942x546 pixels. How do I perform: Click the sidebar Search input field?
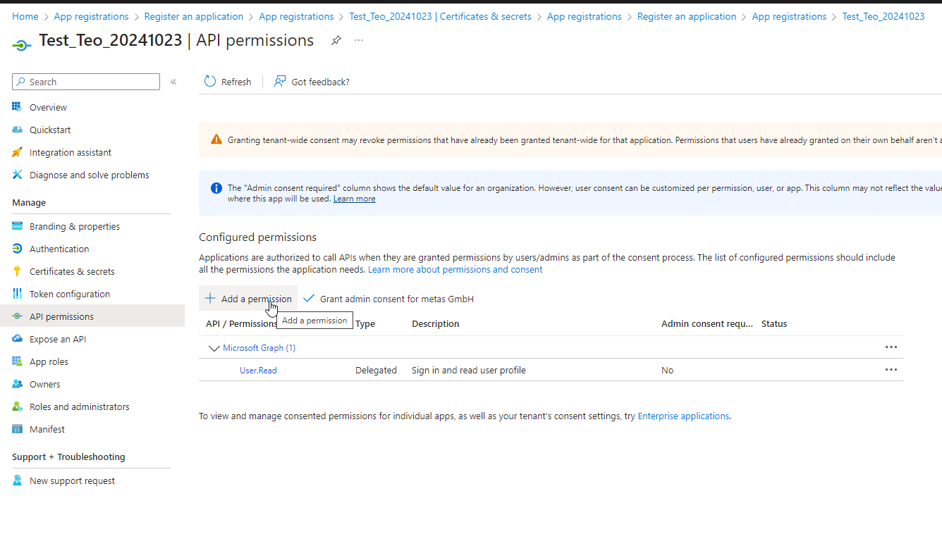(86, 82)
